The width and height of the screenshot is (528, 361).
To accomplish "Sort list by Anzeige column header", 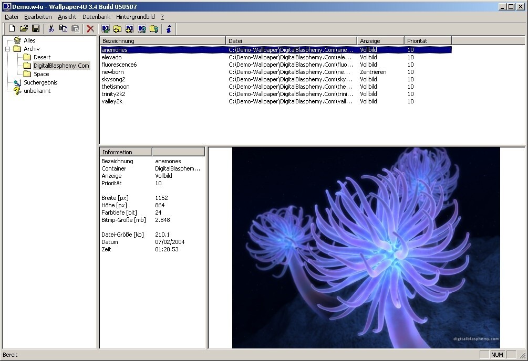I will [380, 41].
